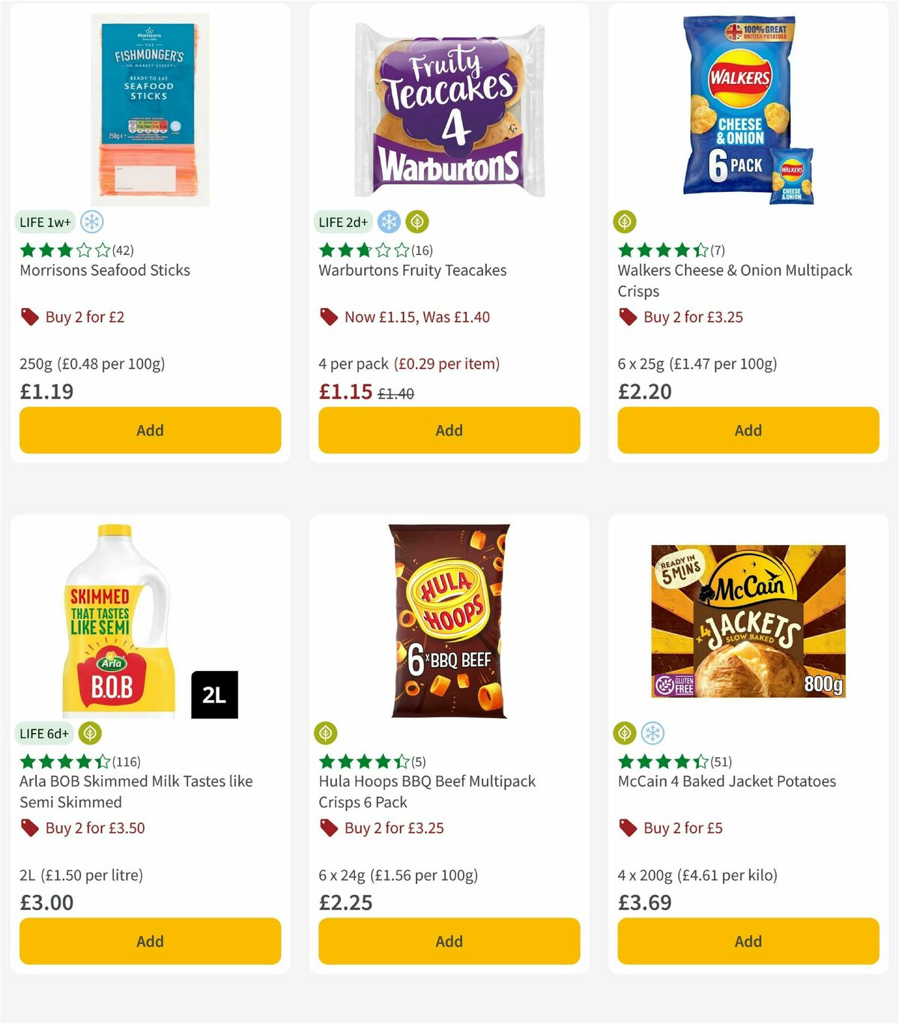Click the red tag icon beside Now £1.15, Was £1.40

[x=328, y=316]
